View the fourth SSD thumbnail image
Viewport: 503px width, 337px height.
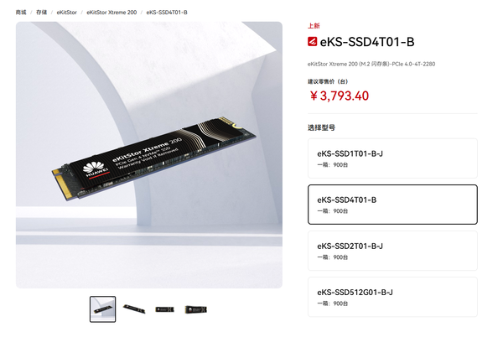(195, 309)
